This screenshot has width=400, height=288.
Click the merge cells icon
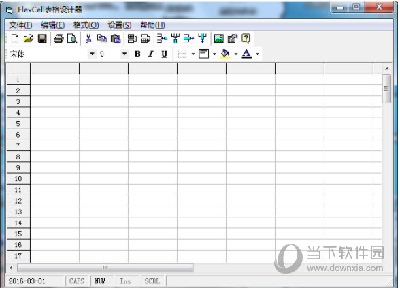132,39
